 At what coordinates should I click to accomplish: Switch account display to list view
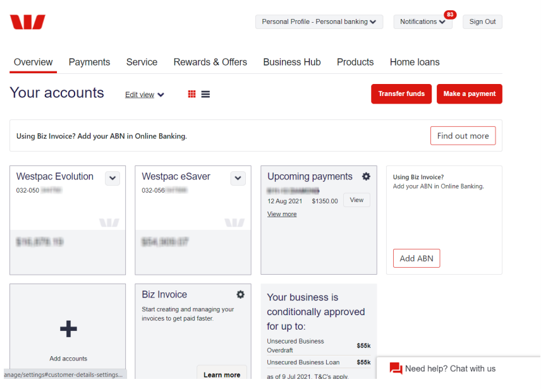tap(205, 94)
